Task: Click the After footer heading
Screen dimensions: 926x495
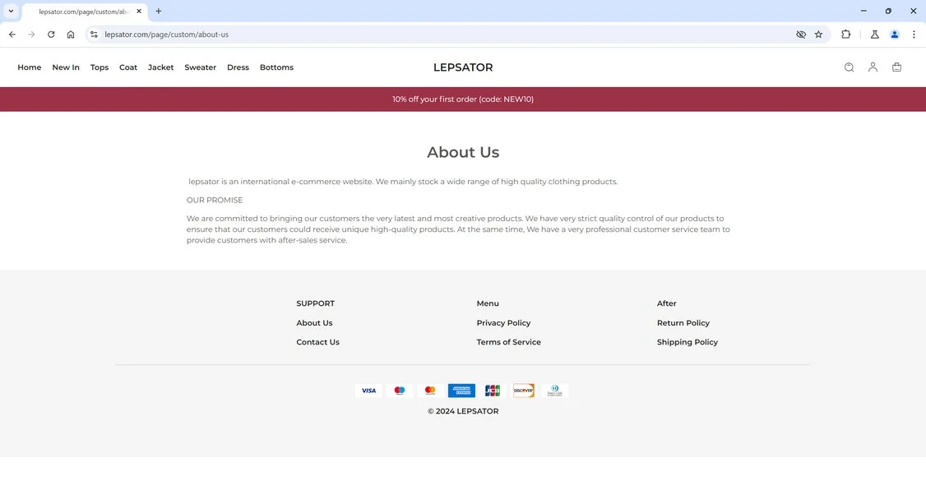Action: click(x=667, y=303)
